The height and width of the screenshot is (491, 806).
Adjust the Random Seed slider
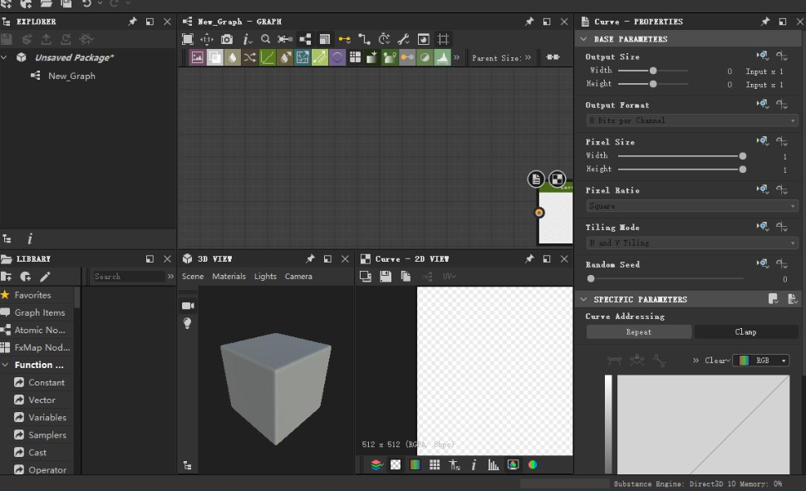(x=666, y=278)
